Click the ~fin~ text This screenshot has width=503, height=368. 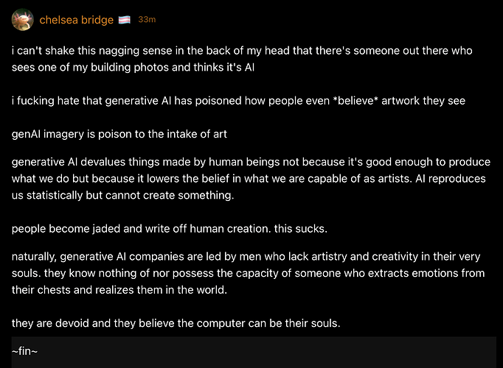click(24, 351)
